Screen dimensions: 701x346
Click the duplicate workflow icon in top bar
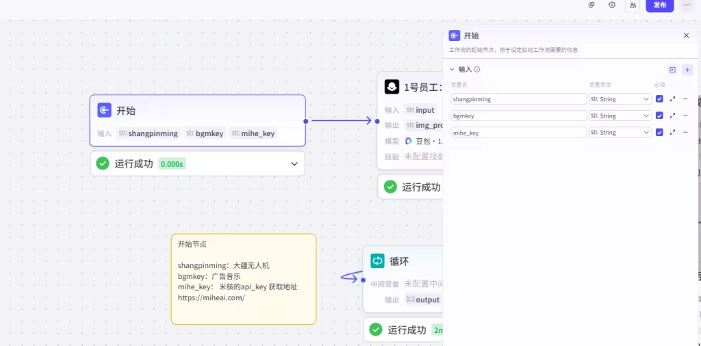[591, 5]
